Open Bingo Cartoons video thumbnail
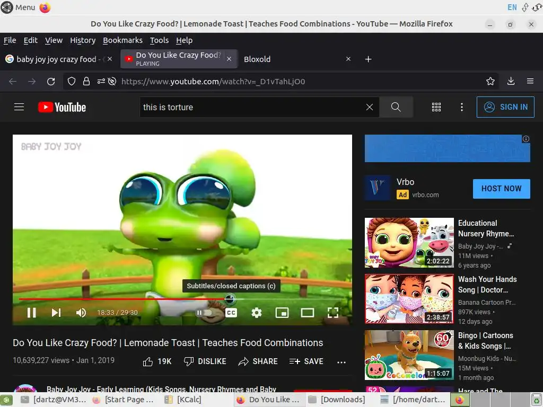 pyautogui.click(x=409, y=355)
